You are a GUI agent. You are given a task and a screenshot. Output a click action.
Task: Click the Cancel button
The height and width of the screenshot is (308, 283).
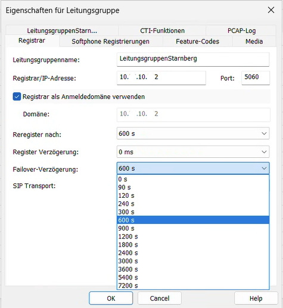[160, 298]
